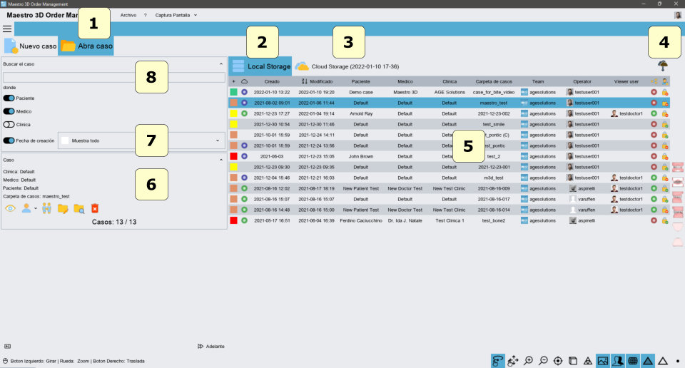Toggle the Paciente search switch
This screenshot has height=368, width=685.
9,98
